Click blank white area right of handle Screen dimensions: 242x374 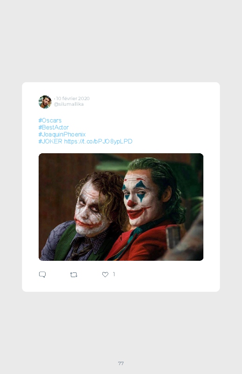(148, 102)
